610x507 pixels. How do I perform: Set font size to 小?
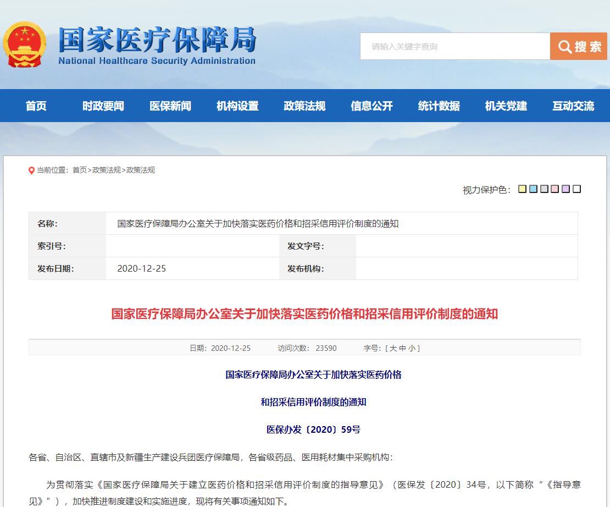412,348
